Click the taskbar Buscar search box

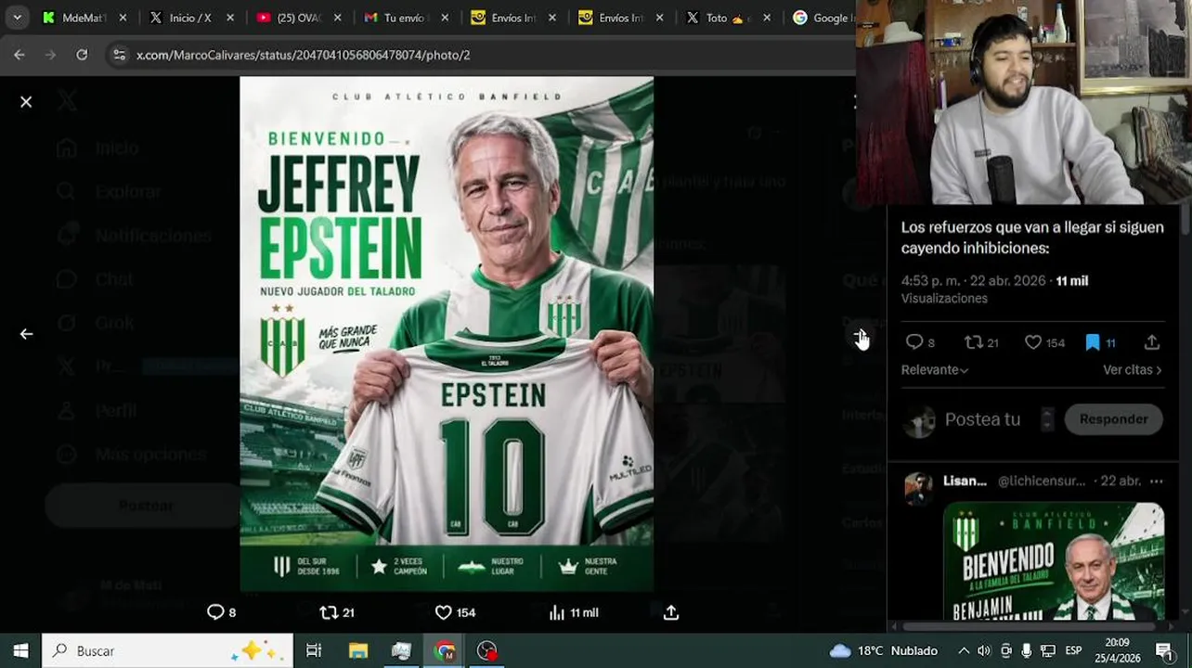(168, 650)
